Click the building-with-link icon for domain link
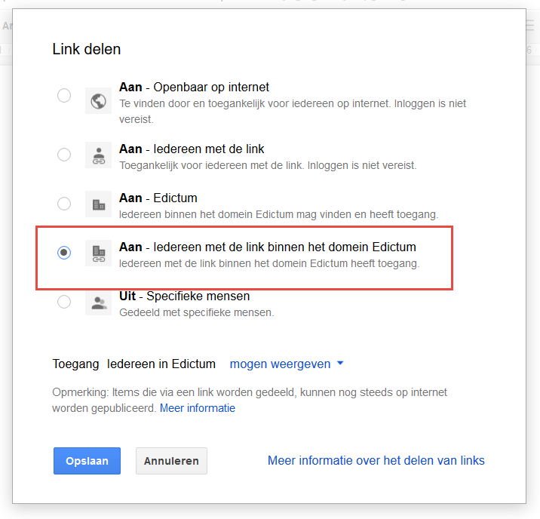540x519 pixels. point(99,253)
